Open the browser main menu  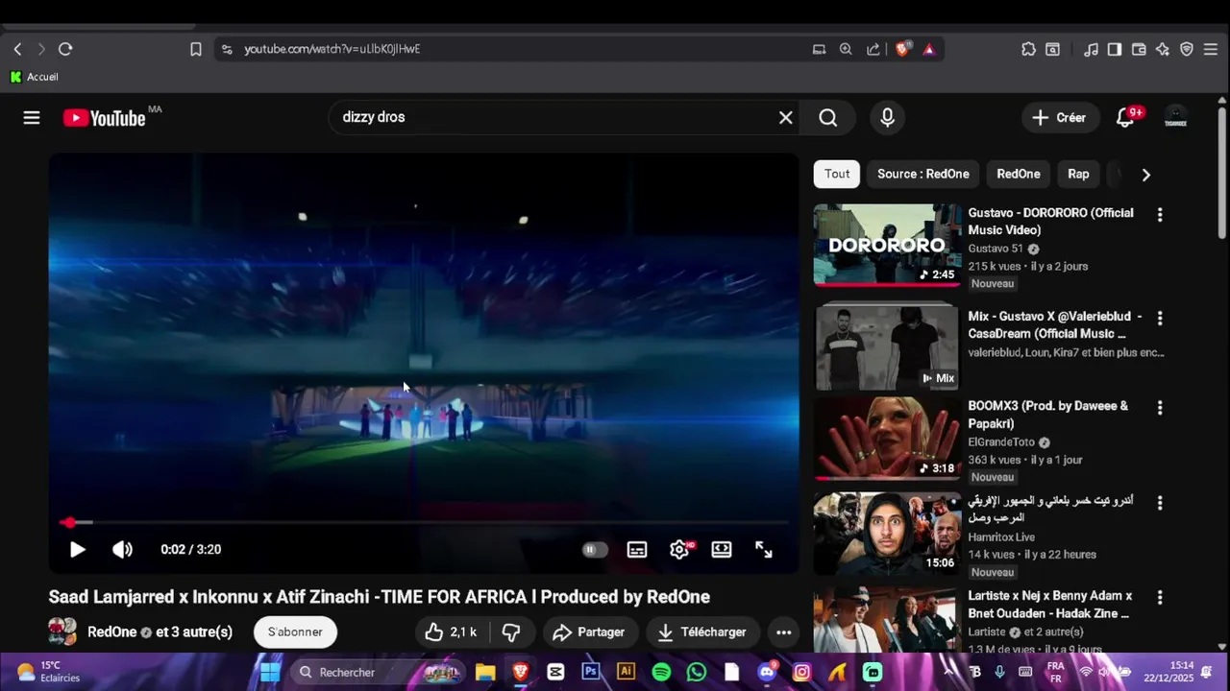click(x=1210, y=49)
